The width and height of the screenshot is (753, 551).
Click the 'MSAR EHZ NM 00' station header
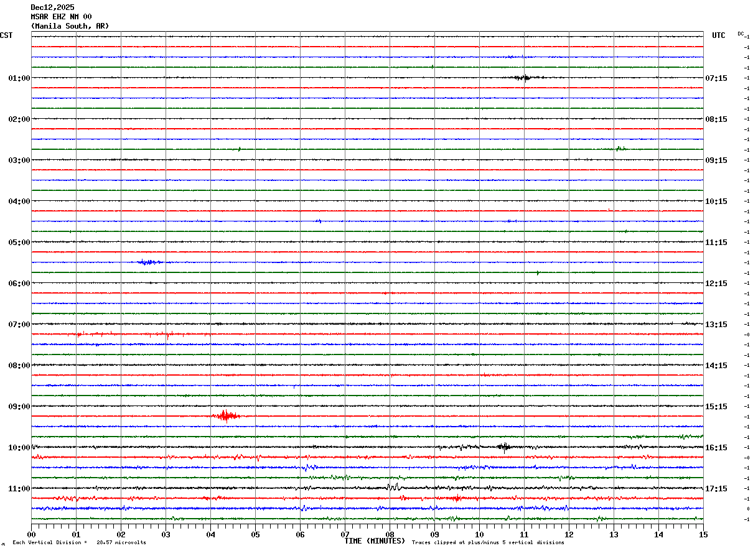click(61, 17)
